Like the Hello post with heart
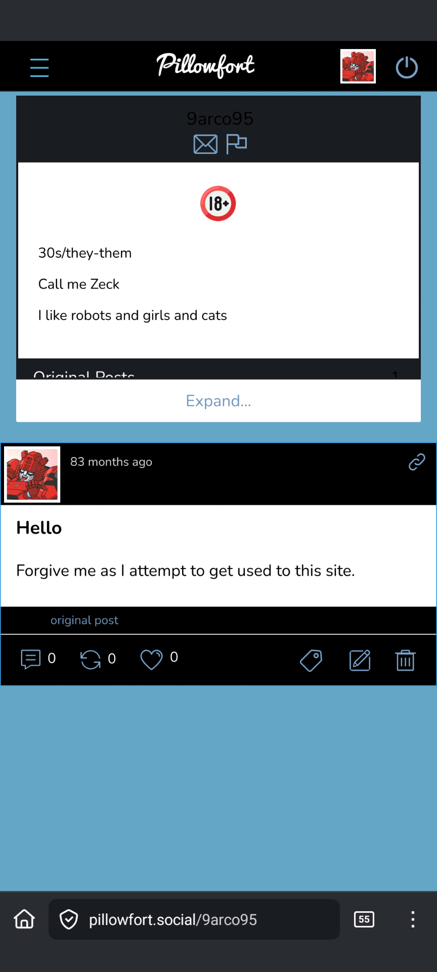Image resolution: width=437 pixels, height=972 pixels. [151, 660]
